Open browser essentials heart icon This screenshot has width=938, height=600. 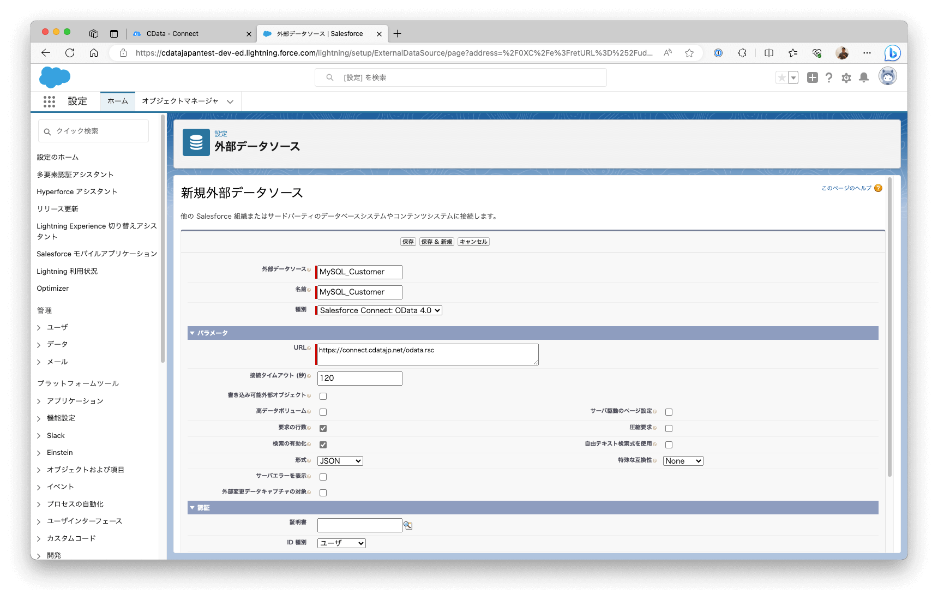coord(817,53)
